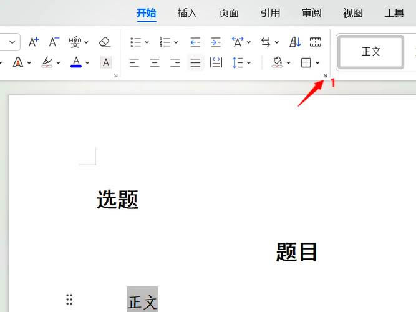Switch to the 开始 ribbon tab
The image size is (416, 312).
(146, 13)
